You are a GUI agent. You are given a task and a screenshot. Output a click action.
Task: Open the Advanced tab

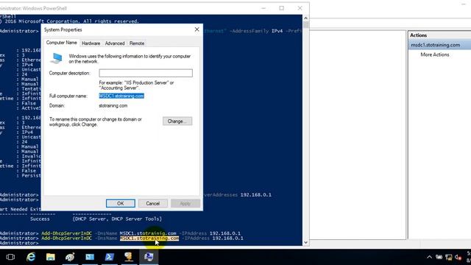[115, 43]
